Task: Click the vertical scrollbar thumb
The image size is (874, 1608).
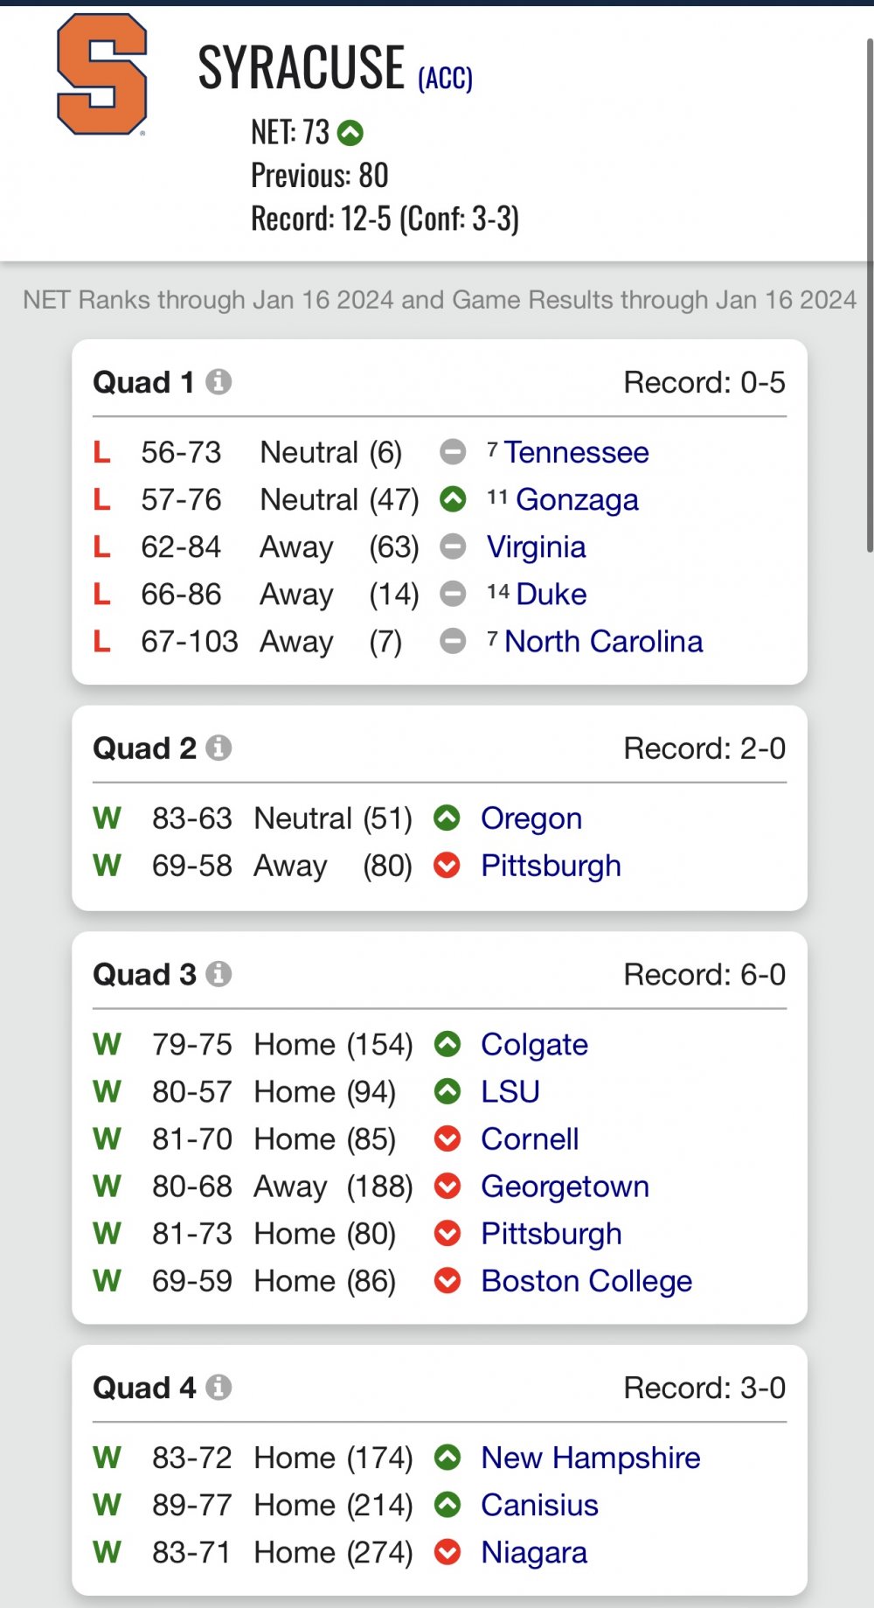Action: click(x=870, y=296)
